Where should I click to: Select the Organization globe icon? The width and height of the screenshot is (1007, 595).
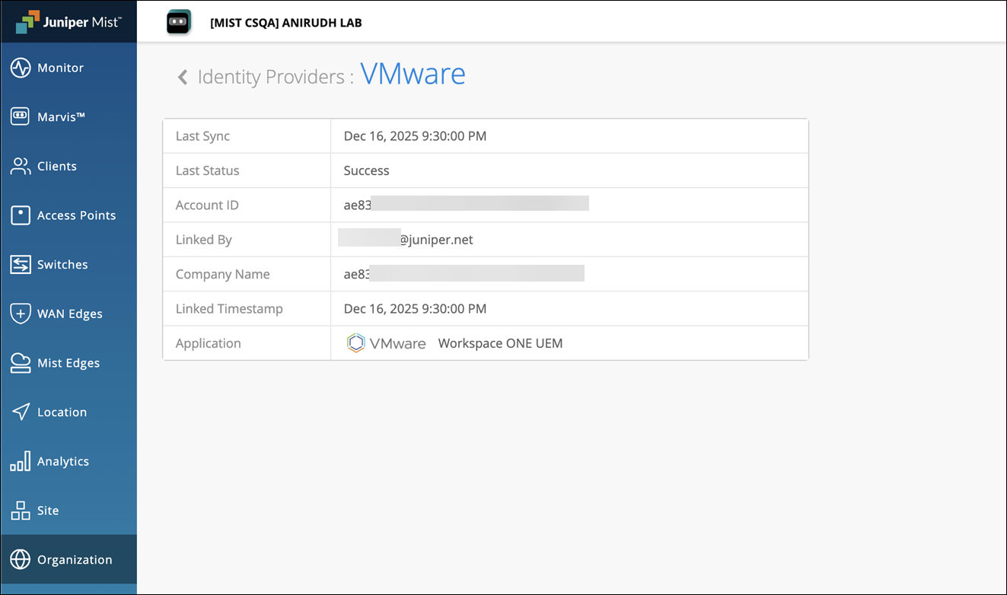[x=21, y=560]
